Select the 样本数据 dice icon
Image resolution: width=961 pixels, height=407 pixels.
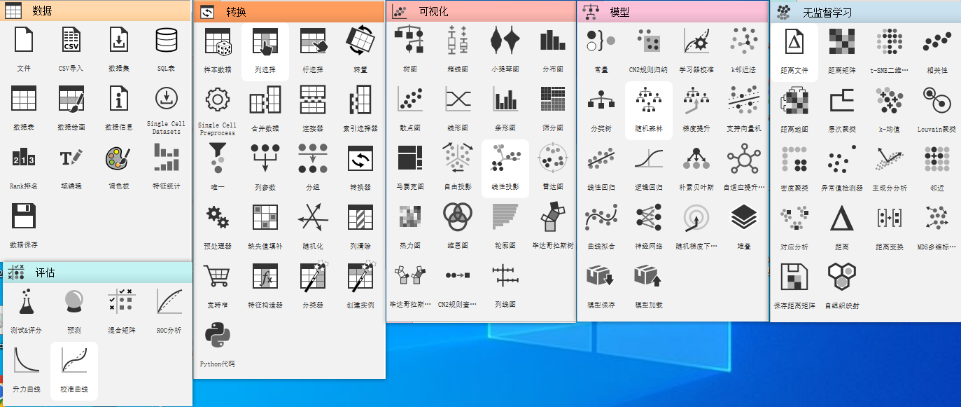coord(218,41)
